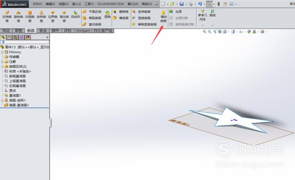Switch to the DimXpert tab
The image size is (295, 180).
83,31
